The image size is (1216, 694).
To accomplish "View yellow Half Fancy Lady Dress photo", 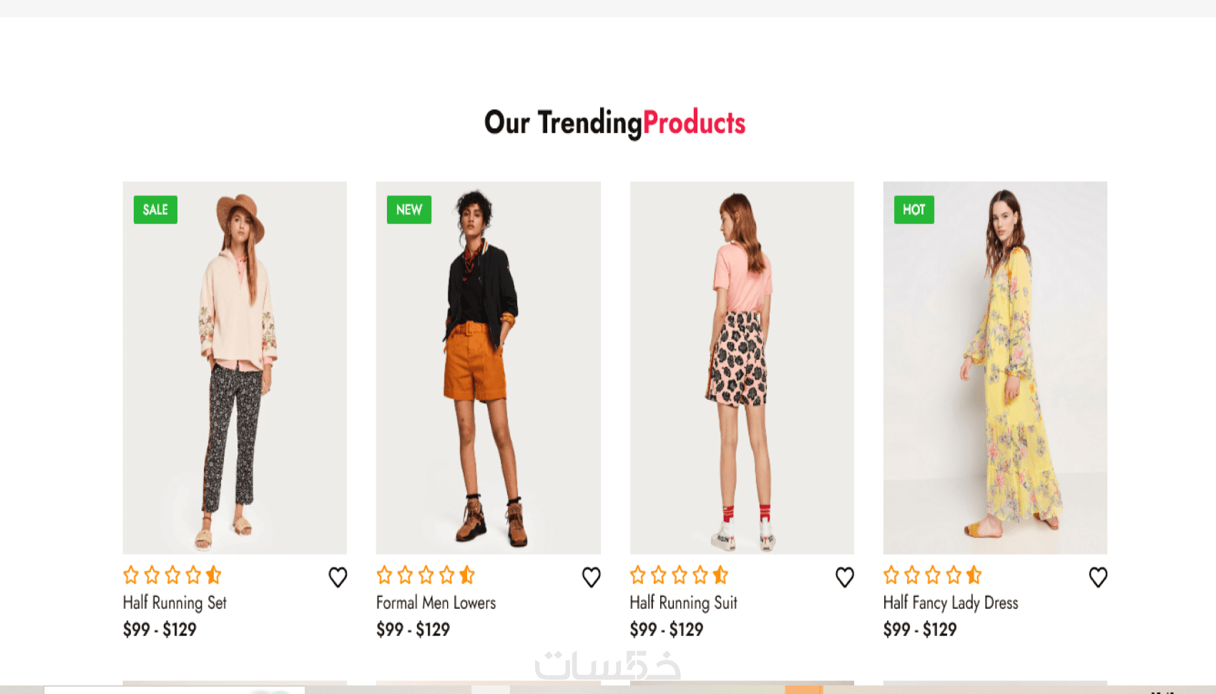I will pyautogui.click(x=995, y=367).
